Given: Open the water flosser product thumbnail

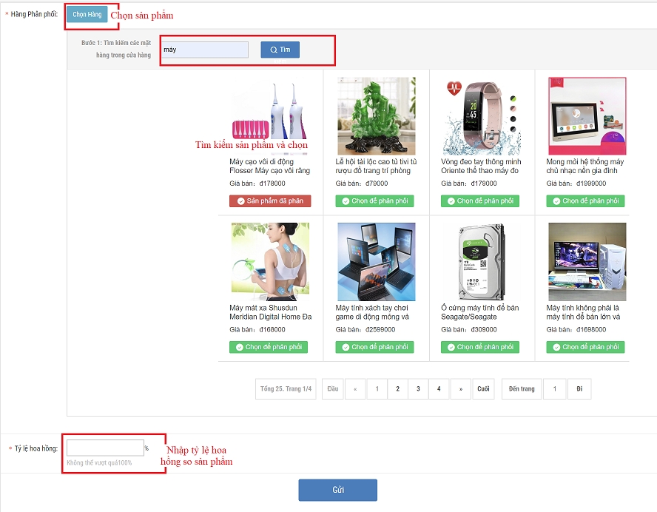Looking at the screenshot, I should pyautogui.click(x=270, y=111).
